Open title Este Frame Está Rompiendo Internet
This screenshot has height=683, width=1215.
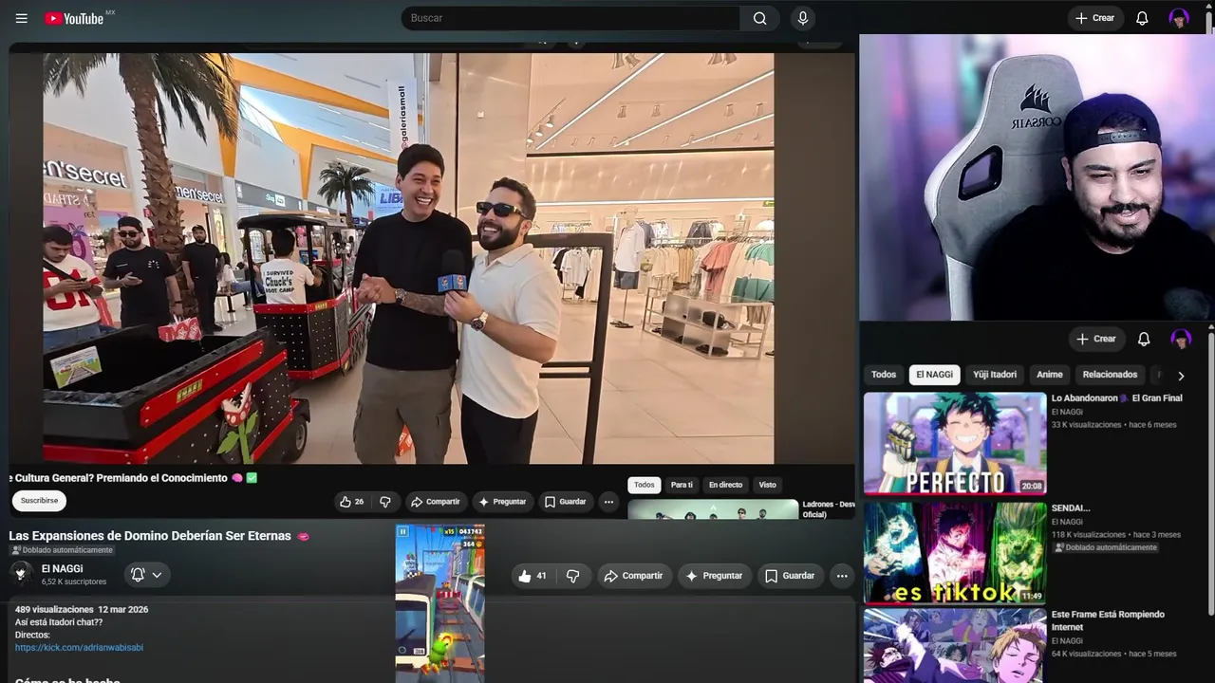[1108, 620]
